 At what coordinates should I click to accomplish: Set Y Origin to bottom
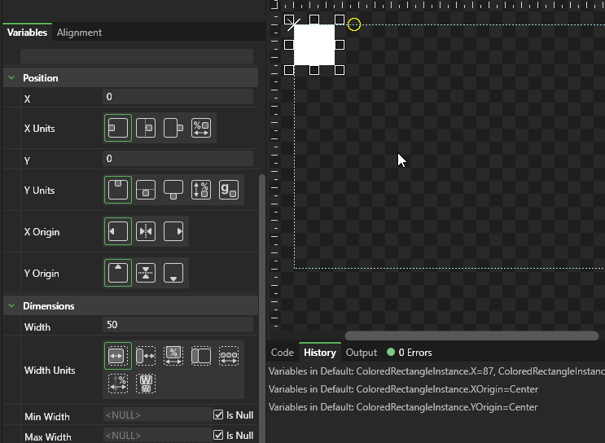[x=173, y=274]
